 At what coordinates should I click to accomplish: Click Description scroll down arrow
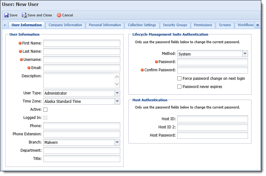tap(117, 84)
